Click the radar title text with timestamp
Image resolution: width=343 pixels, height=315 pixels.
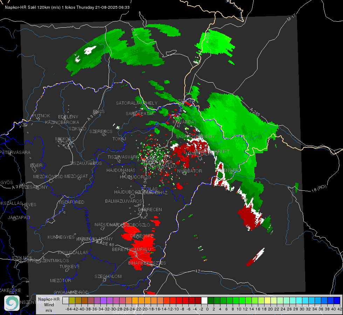[67, 7]
